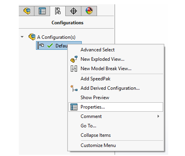Click the Add Derived Configuration icon
This screenshot has height=156, width=185.
point(74,88)
